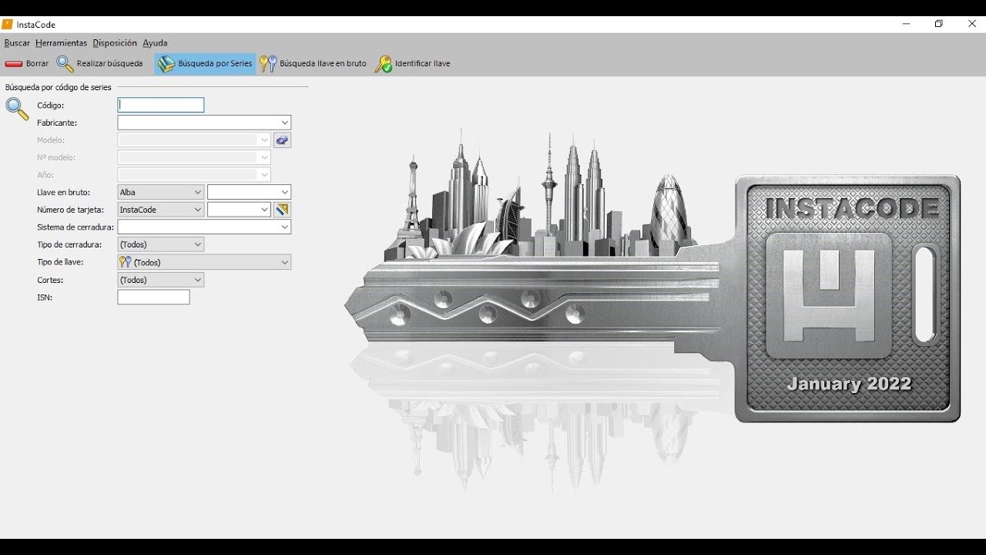Open the Identificar llave tool
986x555 pixels.
point(413,64)
